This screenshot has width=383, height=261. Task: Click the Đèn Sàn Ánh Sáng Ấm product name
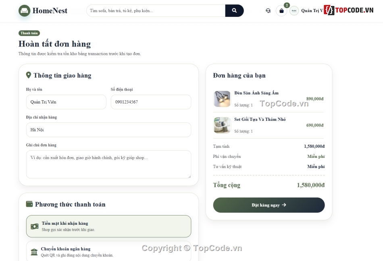point(256,93)
